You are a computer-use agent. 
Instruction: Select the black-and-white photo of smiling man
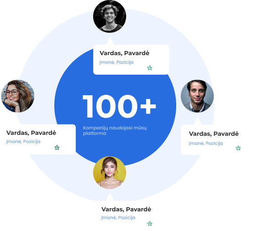(x=110, y=16)
